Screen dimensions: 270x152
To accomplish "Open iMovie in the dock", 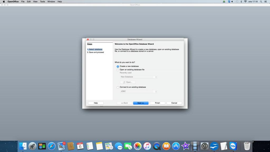I will tap(185, 146).
